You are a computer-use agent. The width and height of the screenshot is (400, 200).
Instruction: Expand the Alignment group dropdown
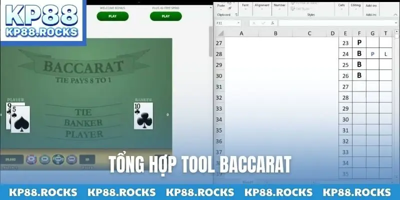[x=261, y=9]
